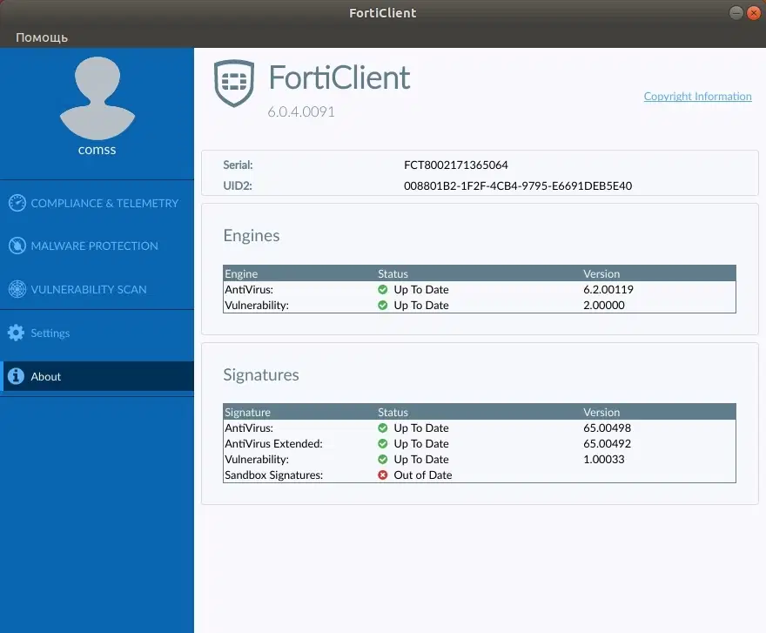Image resolution: width=766 pixels, height=633 pixels.
Task: Click the Engines section heading
Action: tap(252, 236)
